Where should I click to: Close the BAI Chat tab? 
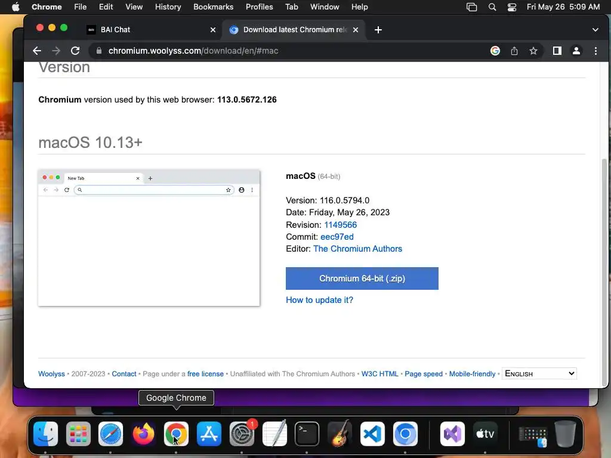click(213, 30)
